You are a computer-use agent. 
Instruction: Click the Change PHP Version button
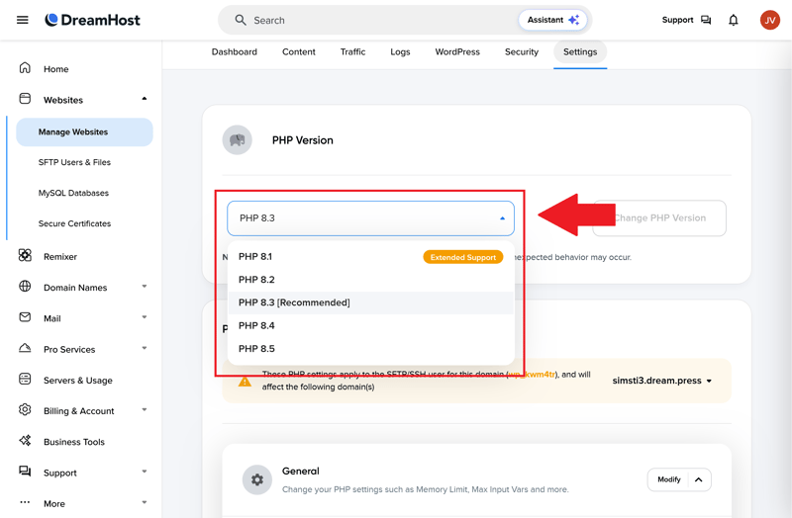tap(659, 218)
